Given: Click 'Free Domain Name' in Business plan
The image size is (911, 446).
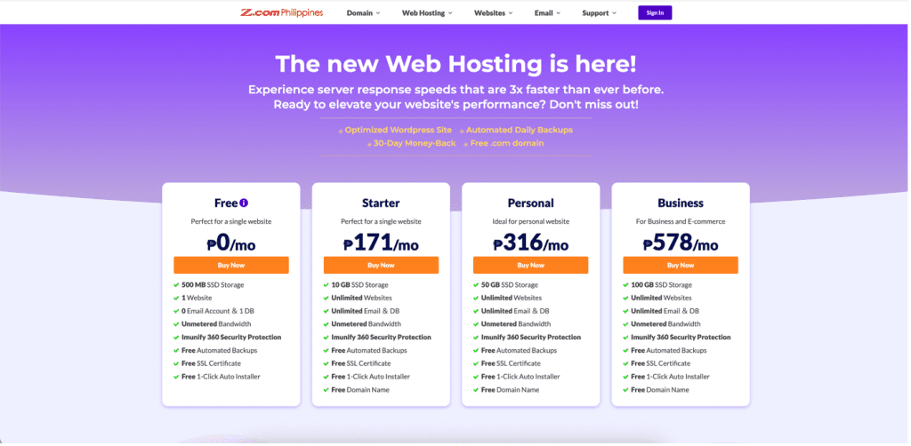Looking at the screenshot, I should tap(660, 390).
